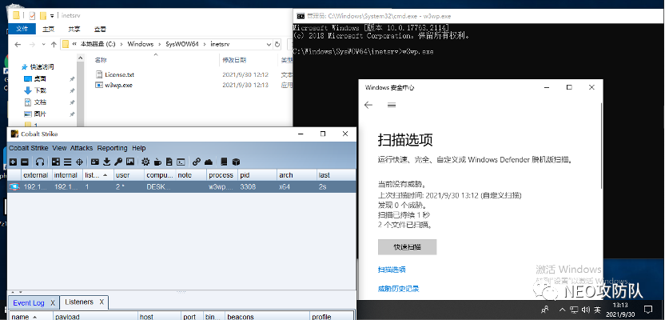Click the Host a File link icon
Viewport: 665px width, 320px height.
point(196,162)
